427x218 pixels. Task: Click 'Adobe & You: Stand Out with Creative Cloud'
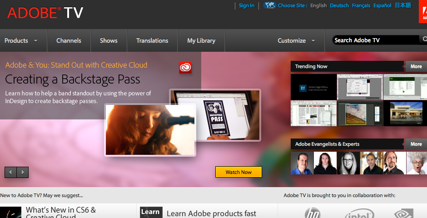pyautogui.click(x=76, y=65)
